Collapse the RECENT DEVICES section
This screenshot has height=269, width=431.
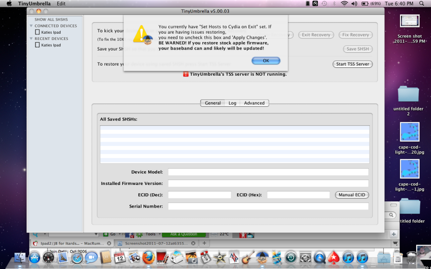[31, 39]
